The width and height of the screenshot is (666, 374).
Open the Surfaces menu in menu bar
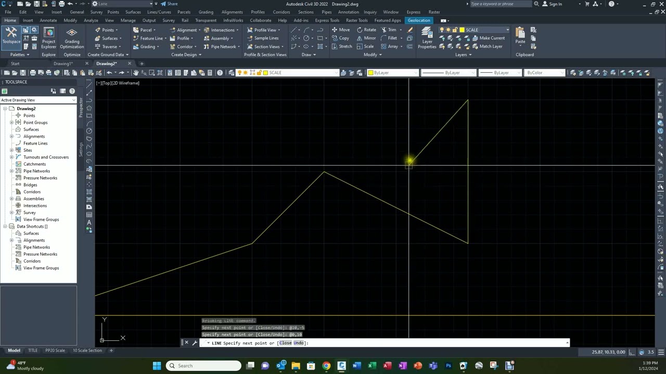133,12
